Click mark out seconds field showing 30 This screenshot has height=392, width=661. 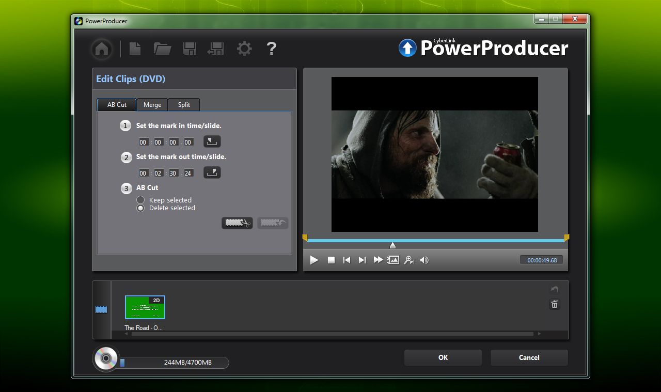(x=174, y=173)
